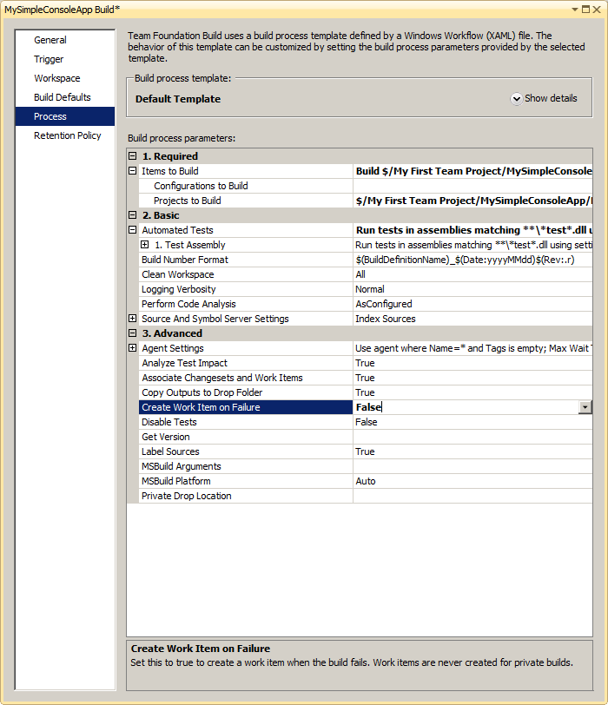Click the Automated Tests summary value

(473, 230)
